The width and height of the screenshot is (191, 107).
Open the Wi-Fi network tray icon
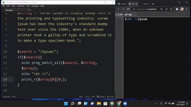[166, 103]
